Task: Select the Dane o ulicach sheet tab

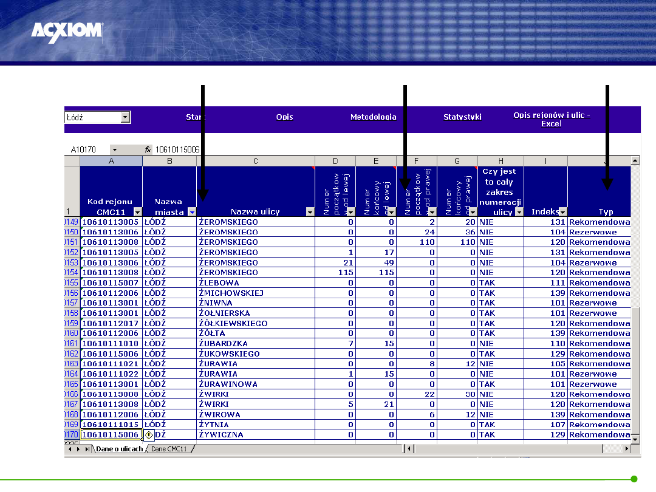Action: coord(119,449)
